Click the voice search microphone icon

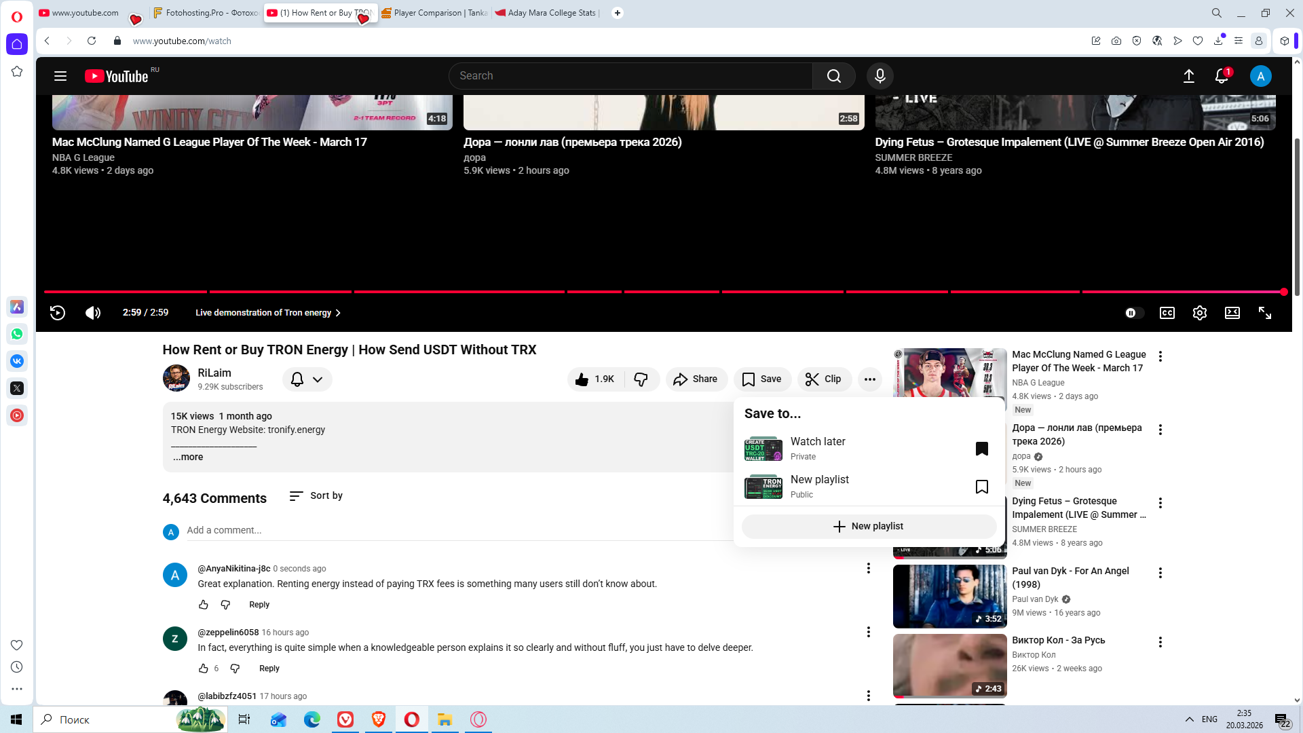click(880, 76)
